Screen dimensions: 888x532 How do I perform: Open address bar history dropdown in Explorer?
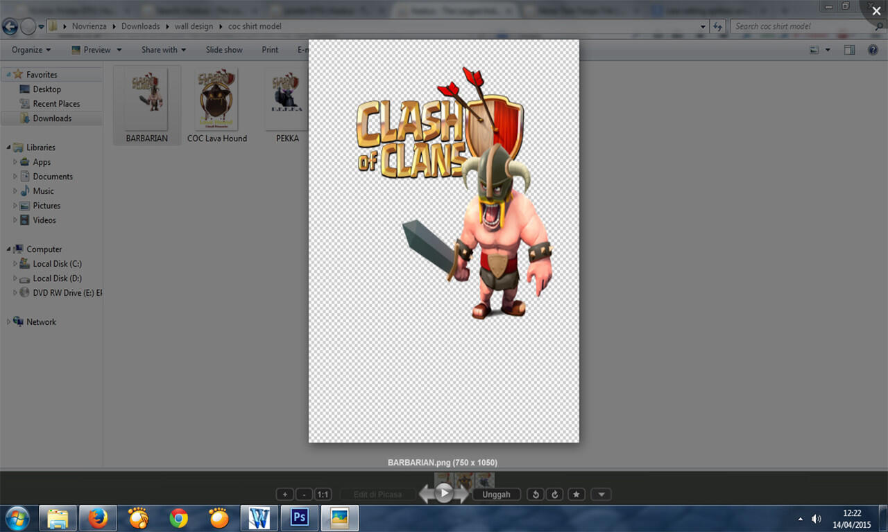(703, 26)
